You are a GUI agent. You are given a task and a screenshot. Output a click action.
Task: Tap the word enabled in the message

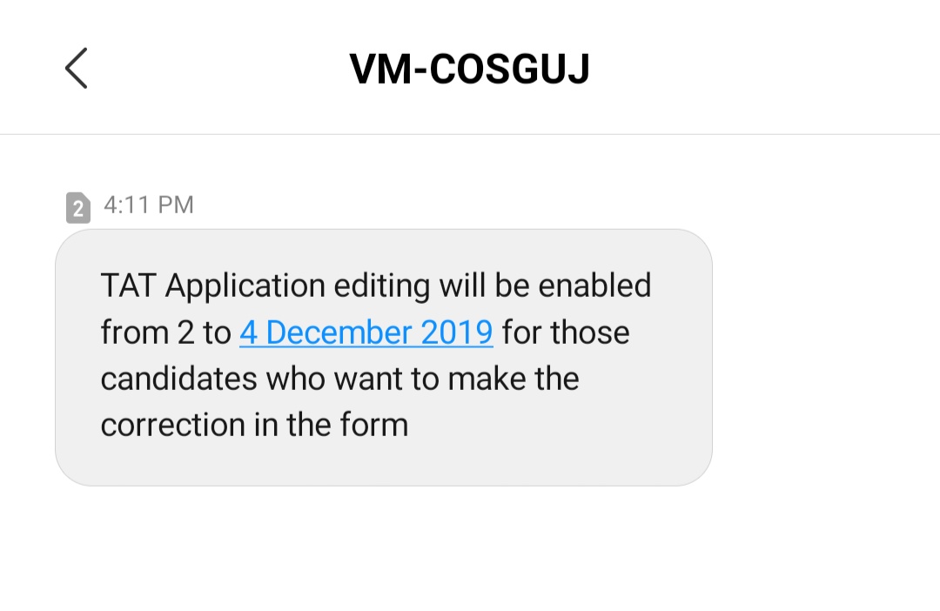pyautogui.click(x=594, y=285)
